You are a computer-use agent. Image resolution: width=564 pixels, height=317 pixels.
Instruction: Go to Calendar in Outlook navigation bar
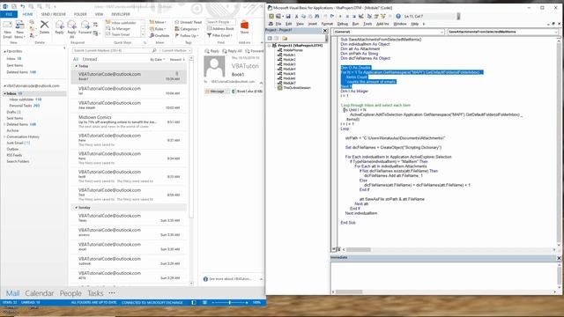click(39, 293)
